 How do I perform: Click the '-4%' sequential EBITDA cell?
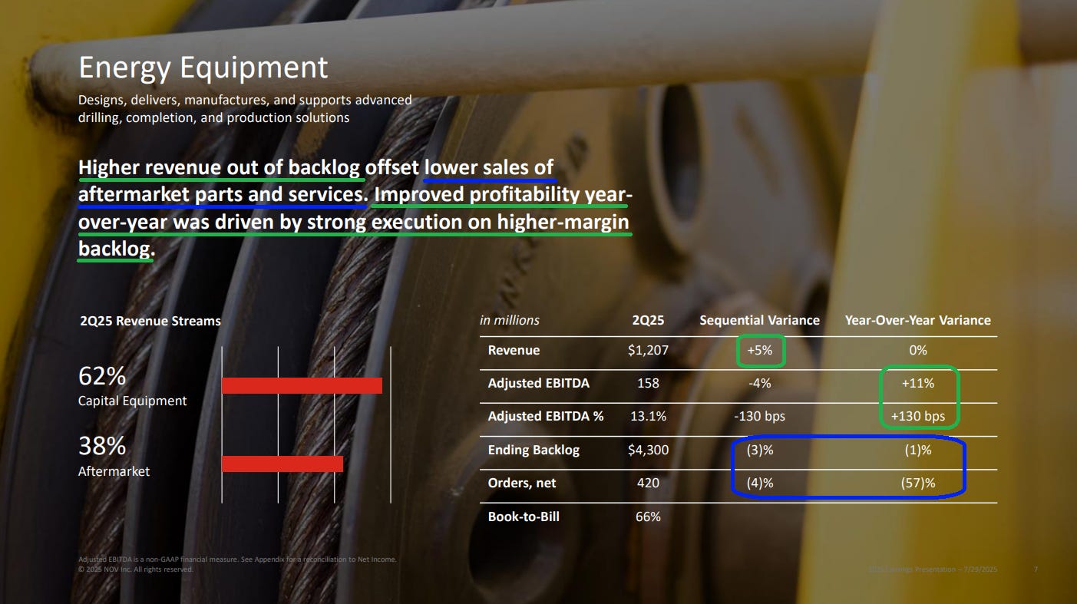coord(759,383)
